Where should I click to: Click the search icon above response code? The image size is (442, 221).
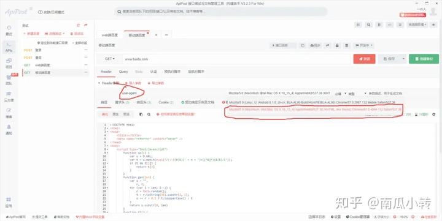tap(149, 114)
